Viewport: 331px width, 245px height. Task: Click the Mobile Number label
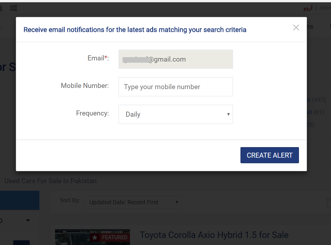(x=85, y=86)
